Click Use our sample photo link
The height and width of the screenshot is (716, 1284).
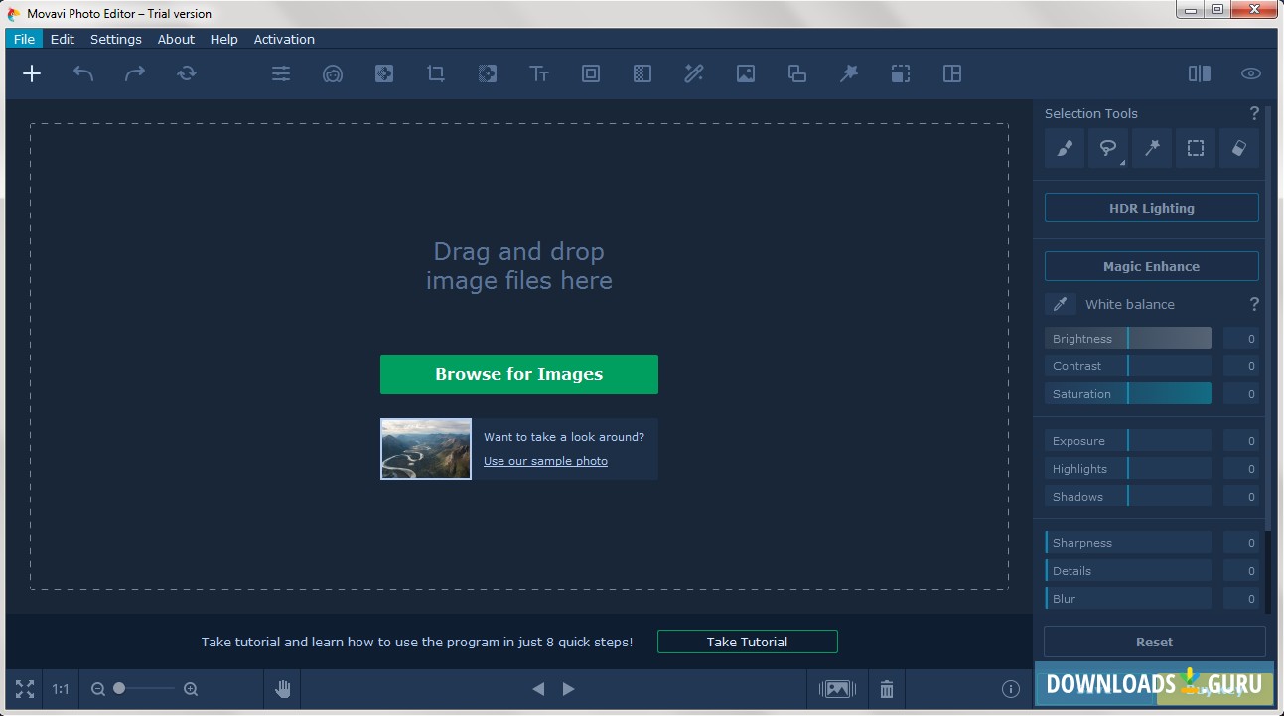(x=545, y=461)
